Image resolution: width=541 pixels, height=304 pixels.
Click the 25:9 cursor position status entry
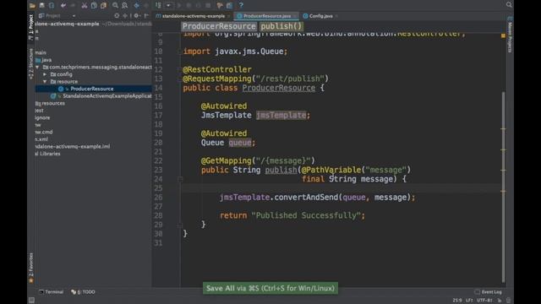[457, 301]
